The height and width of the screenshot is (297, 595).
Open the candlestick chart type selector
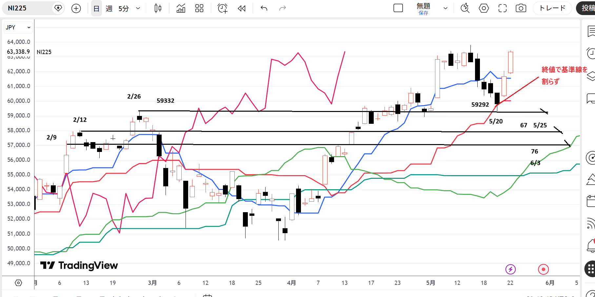coord(158,9)
